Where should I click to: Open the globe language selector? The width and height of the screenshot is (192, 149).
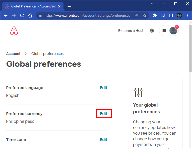tap(152, 31)
